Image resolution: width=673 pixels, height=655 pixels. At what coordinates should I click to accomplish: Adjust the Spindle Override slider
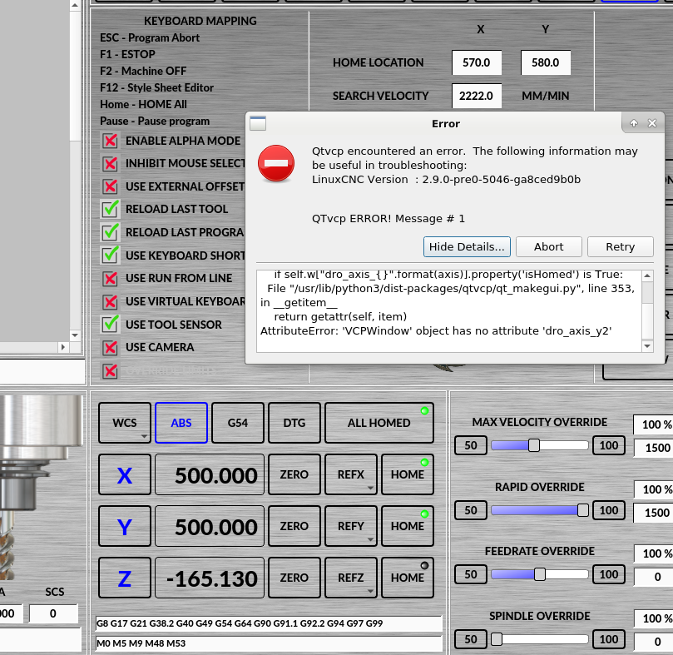tap(540, 639)
